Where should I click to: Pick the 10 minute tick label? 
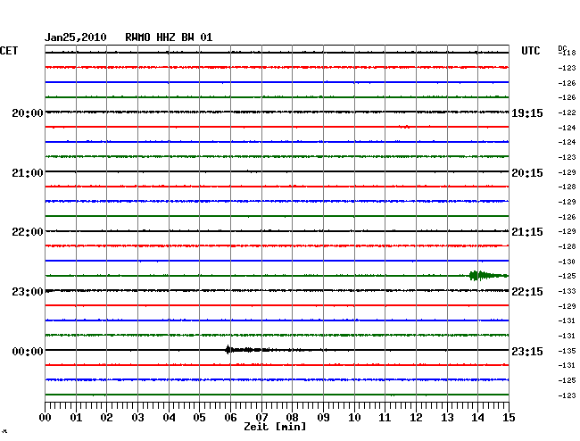354,417
